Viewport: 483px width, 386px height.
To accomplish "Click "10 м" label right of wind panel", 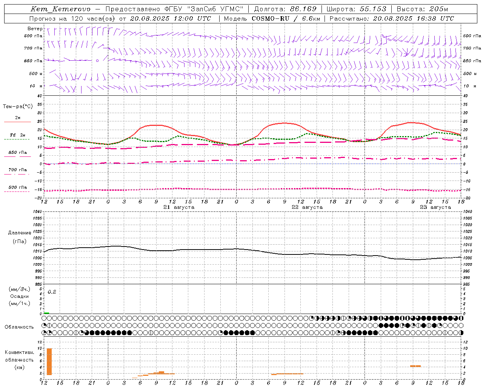I will [x=469, y=86].
